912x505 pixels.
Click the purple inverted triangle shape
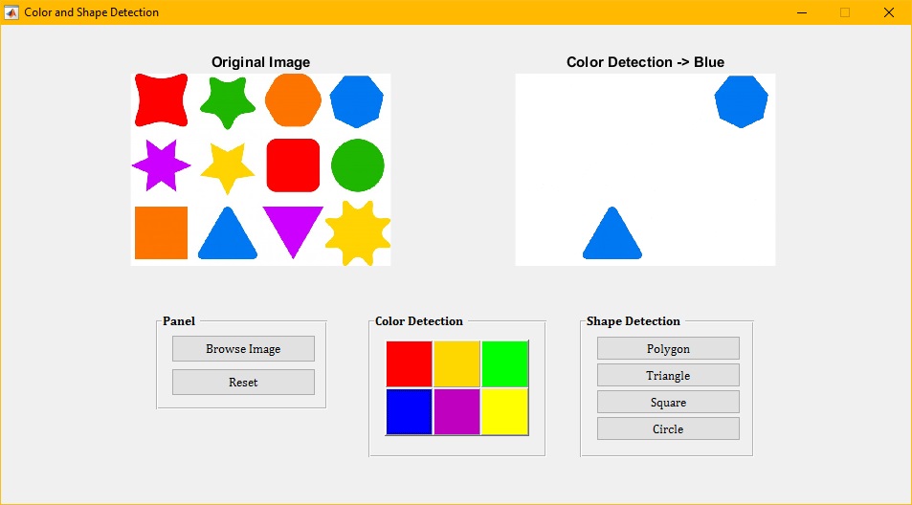coord(293,228)
